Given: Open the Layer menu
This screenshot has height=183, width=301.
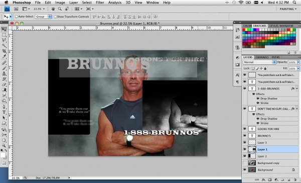Looking at the screenshot, I should pos(74,2).
